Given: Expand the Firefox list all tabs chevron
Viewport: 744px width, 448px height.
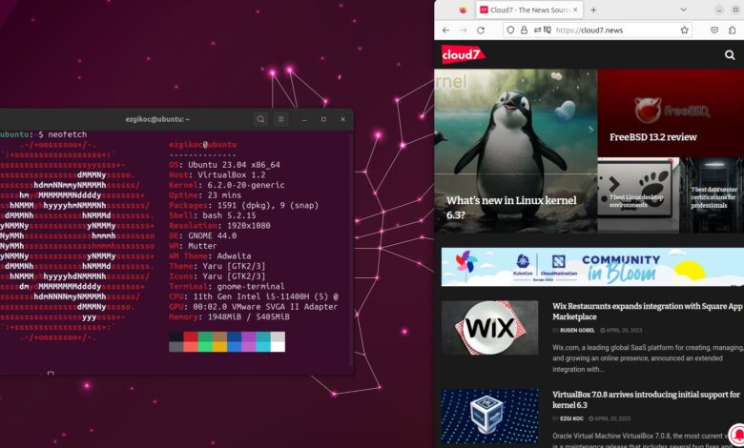Looking at the screenshot, I should tap(683, 10).
